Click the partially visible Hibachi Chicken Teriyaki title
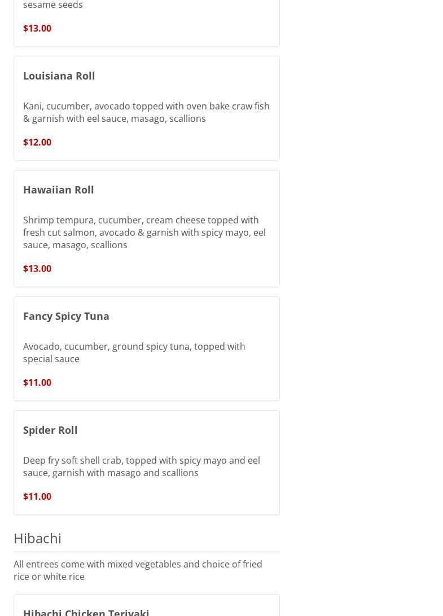The image size is (443, 616). pos(86,611)
